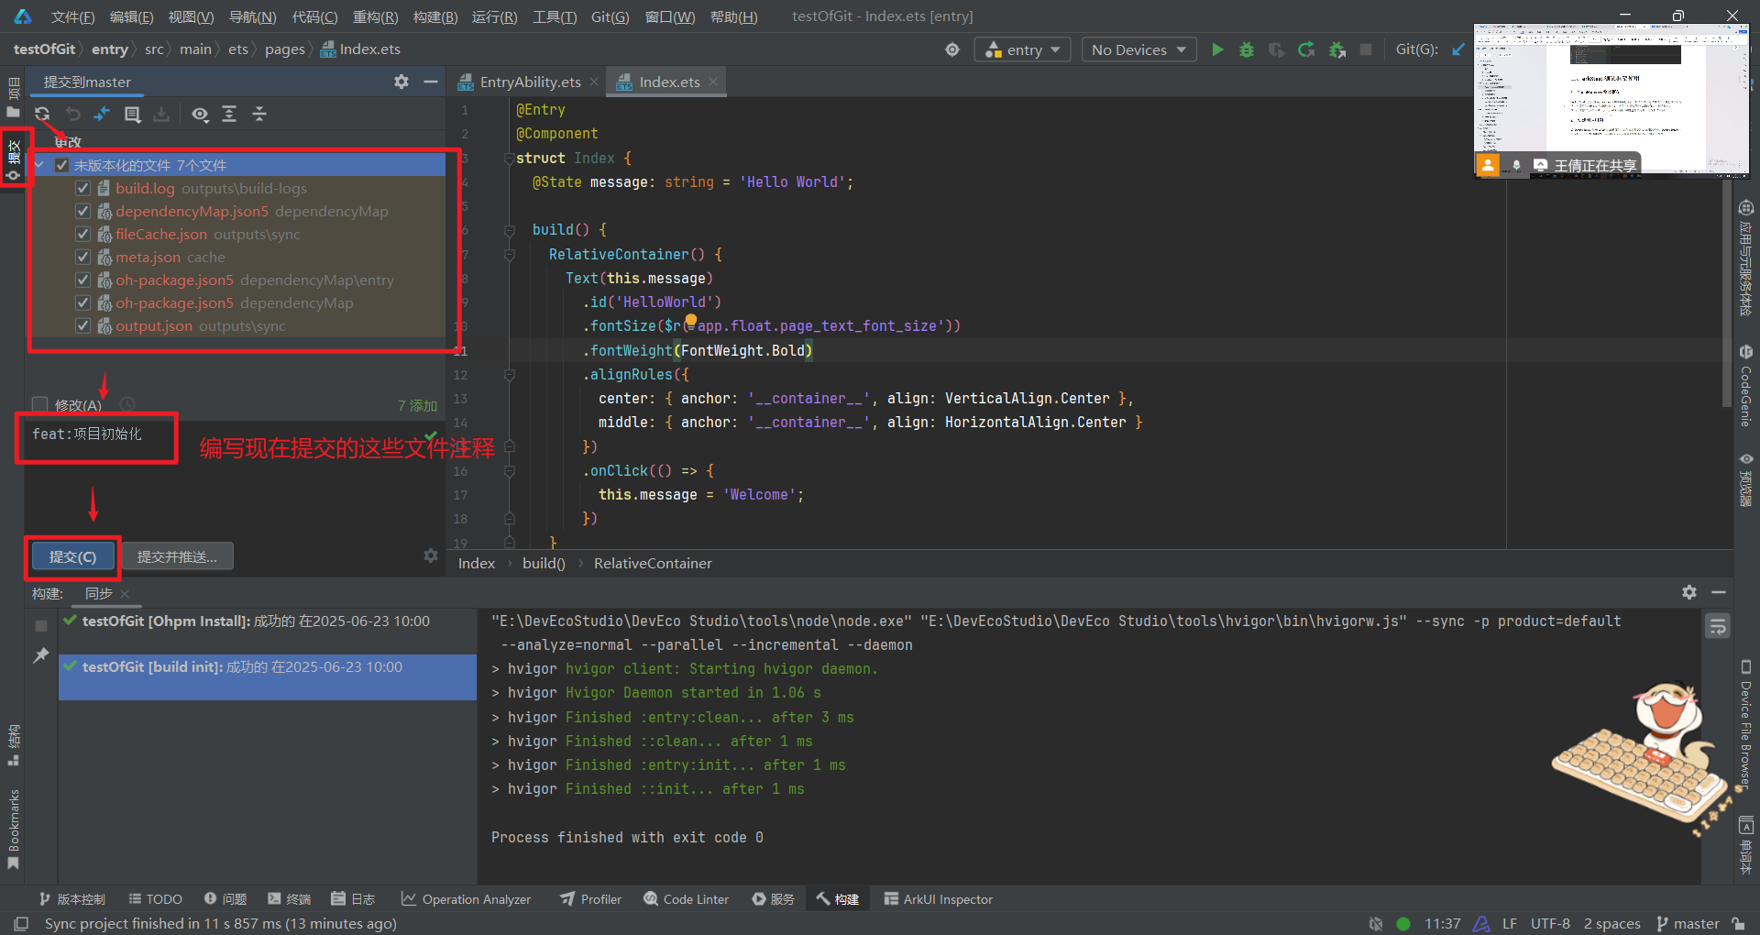Open commit message history clock icon
This screenshot has height=935, width=1760.
(127, 404)
